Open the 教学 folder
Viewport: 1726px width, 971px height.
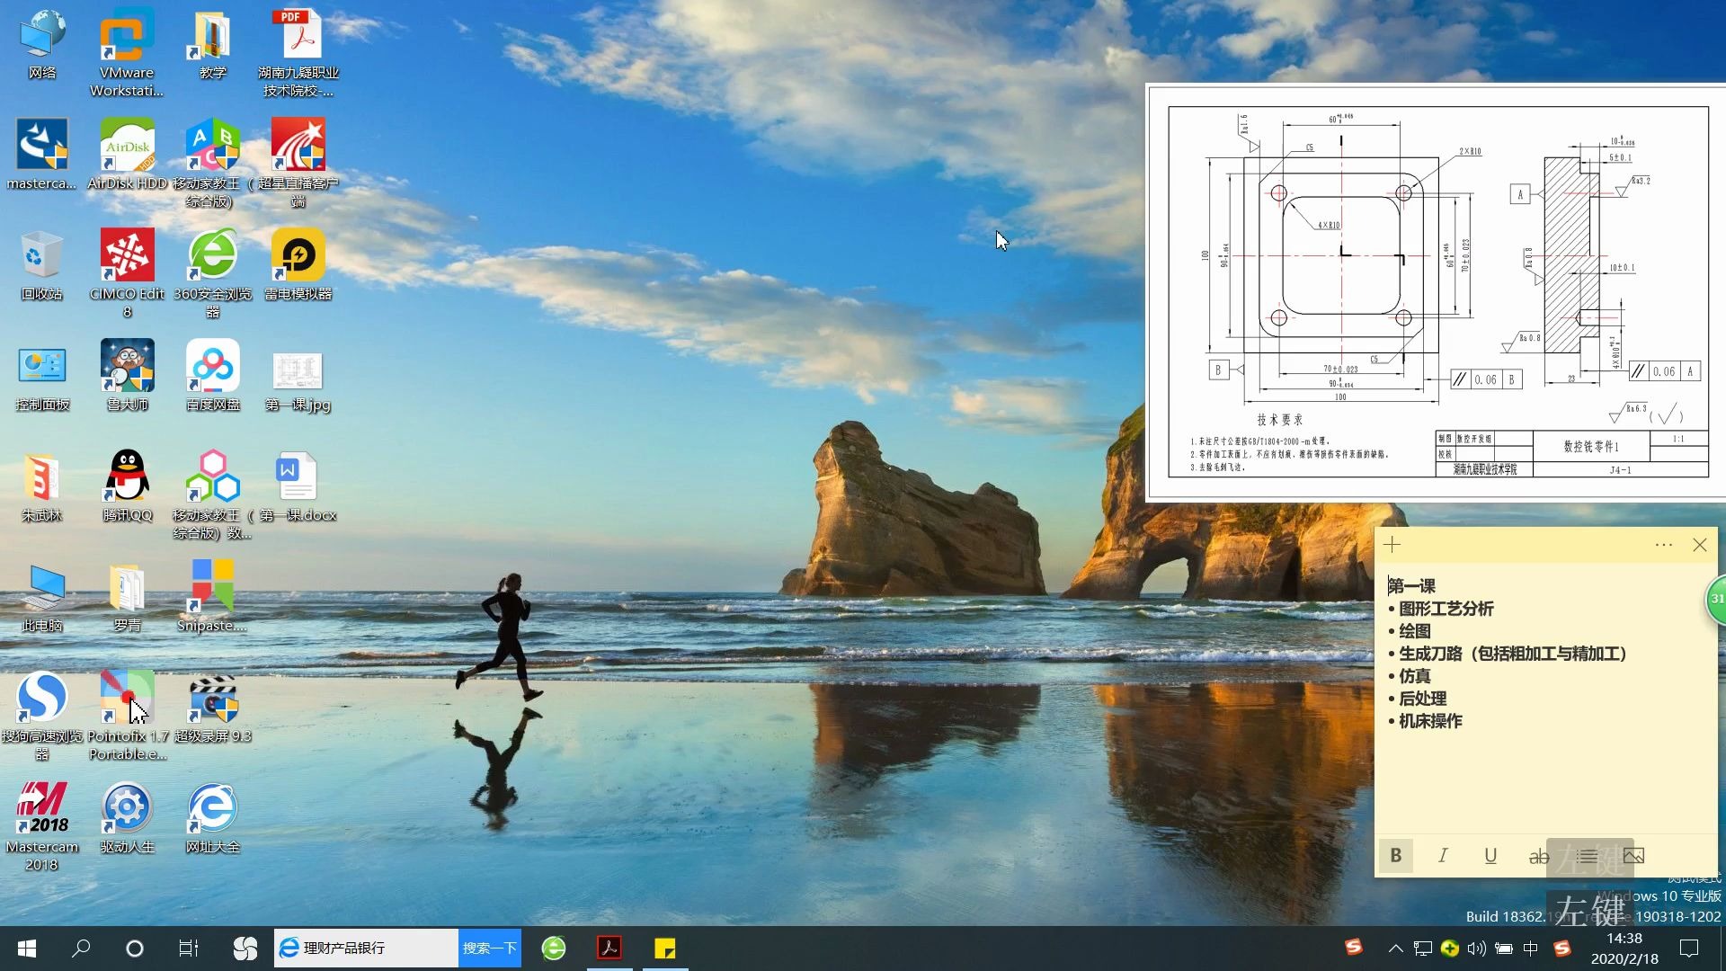pos(212,45)
